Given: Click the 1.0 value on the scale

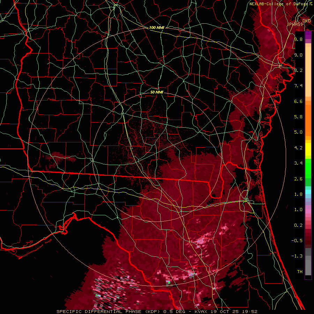Looking at the screenshot, I should [x=298, y=210].
